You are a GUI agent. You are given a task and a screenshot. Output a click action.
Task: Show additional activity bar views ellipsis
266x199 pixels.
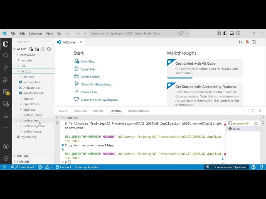[x=6, y=127]
